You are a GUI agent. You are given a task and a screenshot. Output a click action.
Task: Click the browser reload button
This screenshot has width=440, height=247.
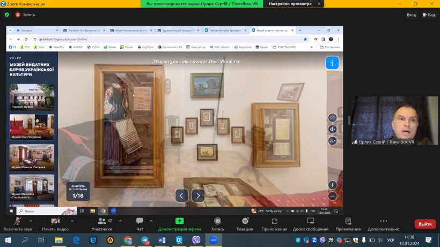(26, 39)
